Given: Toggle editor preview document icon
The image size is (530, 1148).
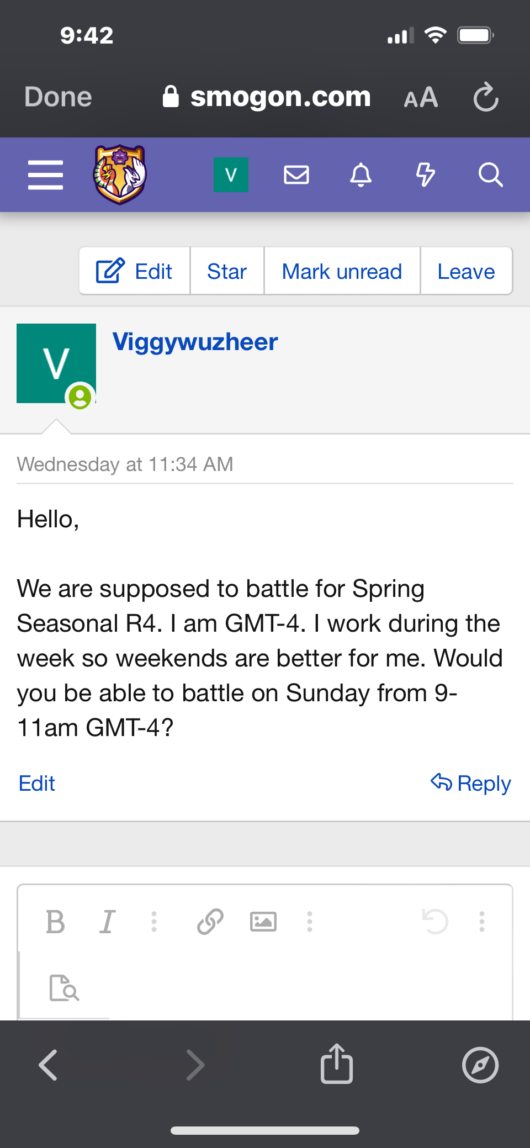Looking at the screenshot, I should pos(64,987).
